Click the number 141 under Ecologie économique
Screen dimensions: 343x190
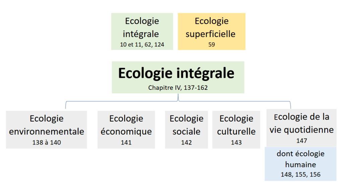(126, 143)
